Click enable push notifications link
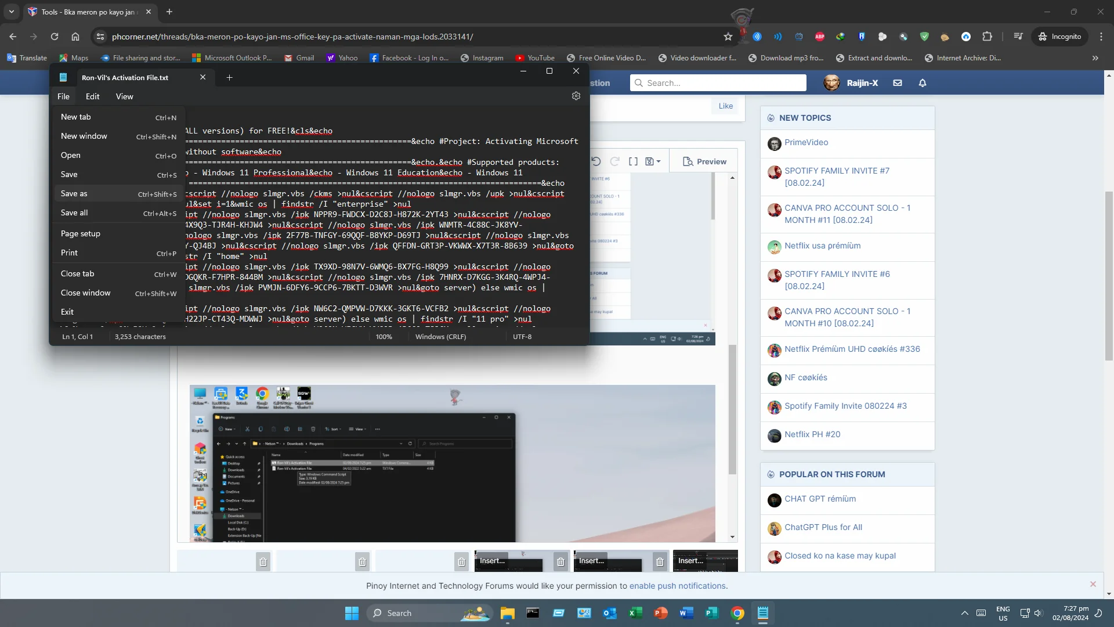1114x627 pixels. 677,586
